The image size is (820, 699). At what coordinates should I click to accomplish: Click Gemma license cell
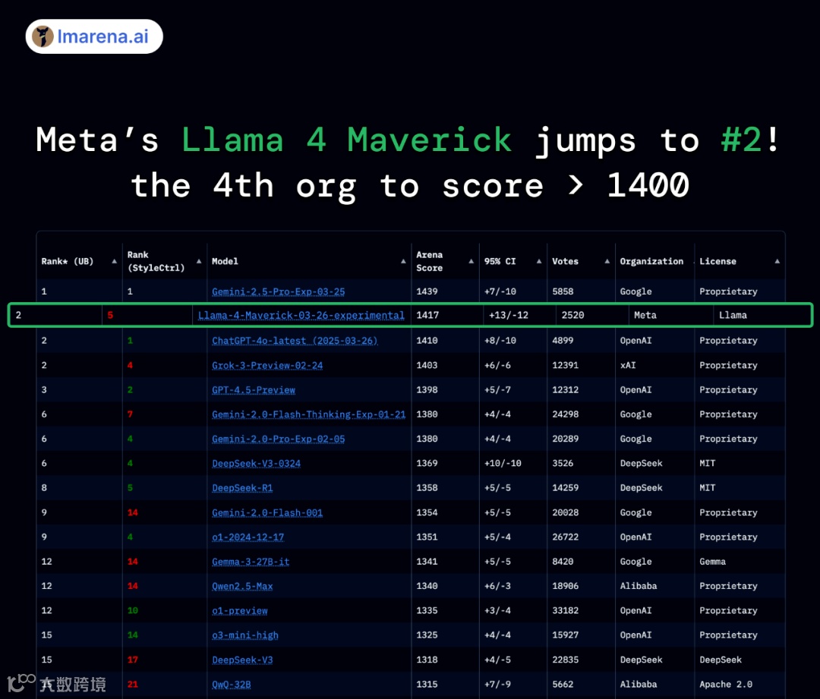(x=712, y=562)
